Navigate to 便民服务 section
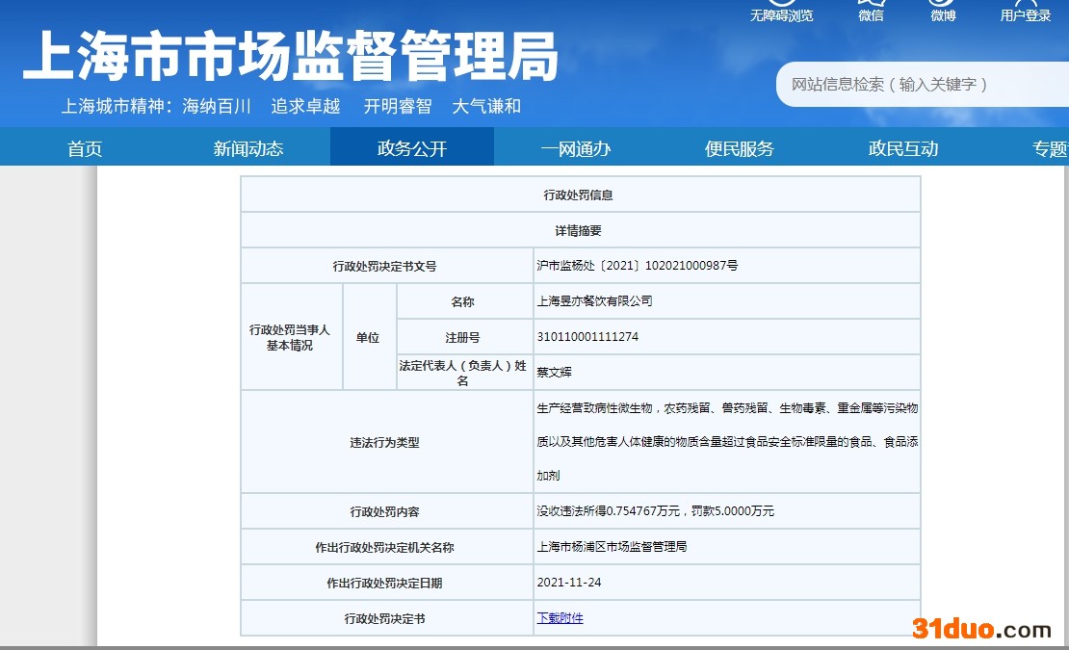 pyautogui.click(x=740, y=148)
